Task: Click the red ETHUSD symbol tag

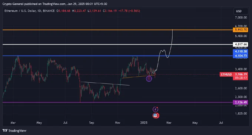Action: [226, 74]
